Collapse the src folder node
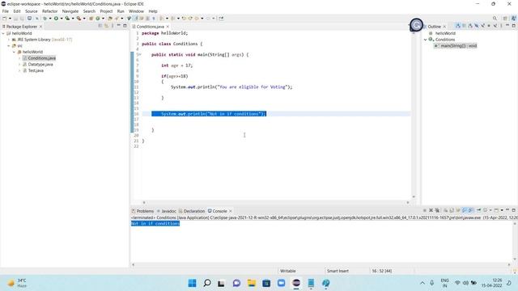 (x=9, y=46)
